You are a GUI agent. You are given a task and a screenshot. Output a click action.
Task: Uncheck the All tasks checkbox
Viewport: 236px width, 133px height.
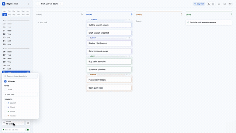[x=6, y=81]
